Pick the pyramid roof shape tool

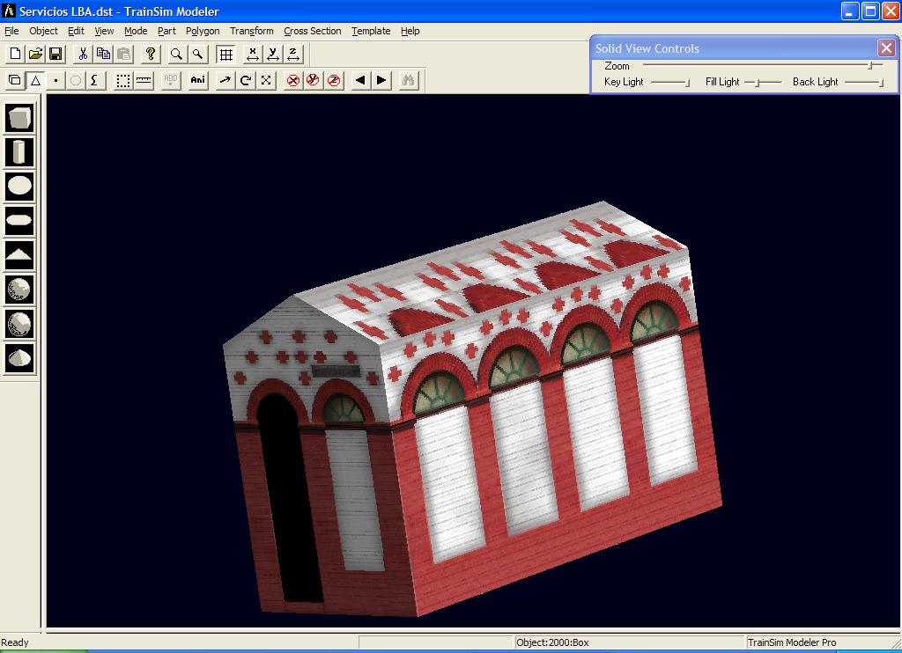coord(19,255)
